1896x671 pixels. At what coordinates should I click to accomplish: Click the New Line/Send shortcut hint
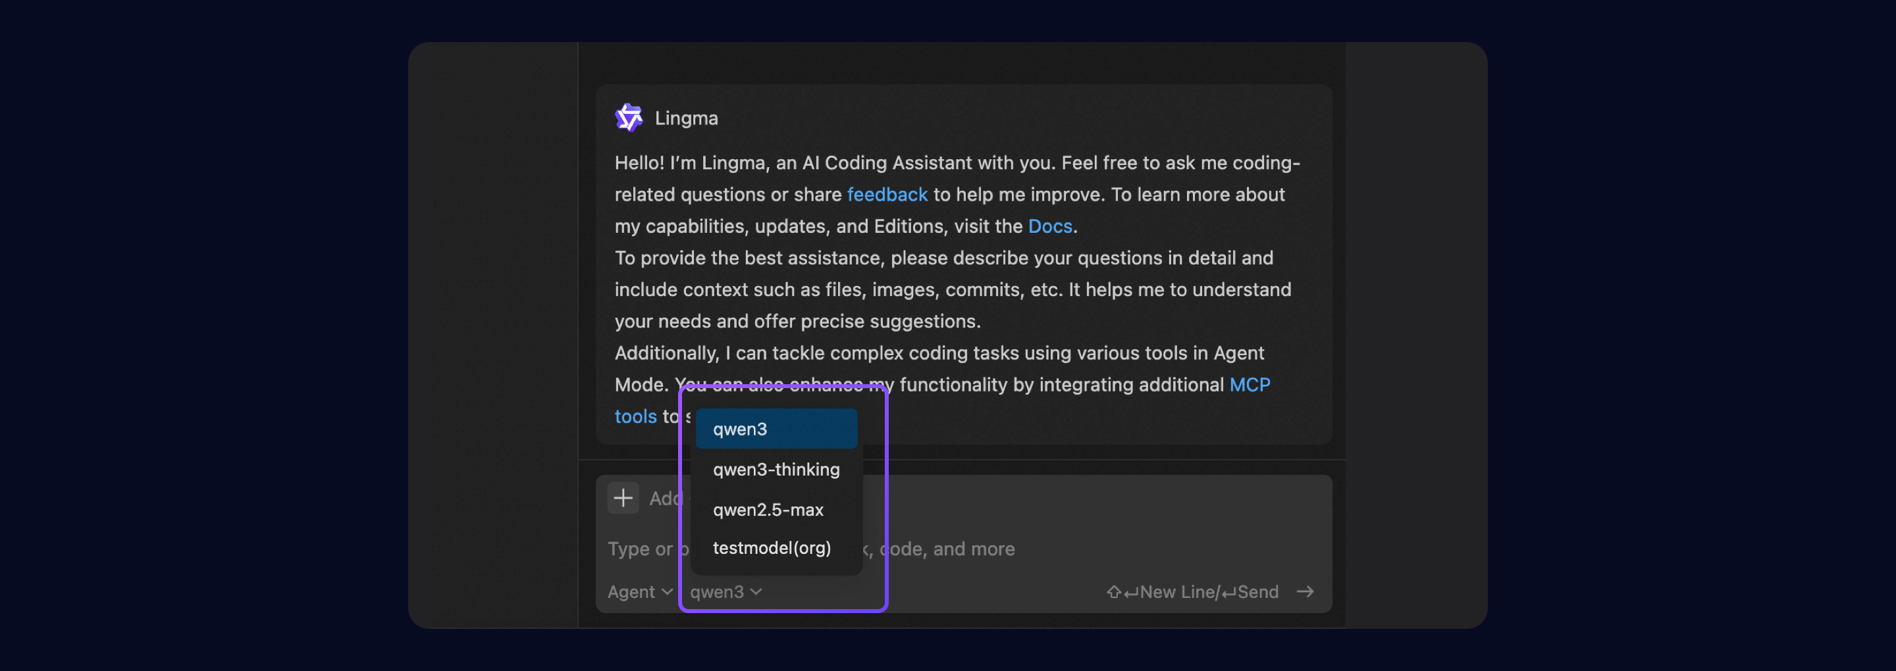[x=1192, y=591]
